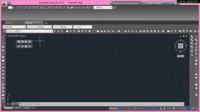Click Вход в службы sign-in button

(154, 3)
